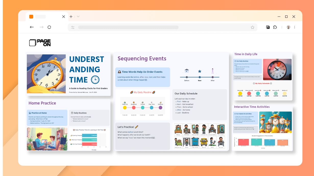Select the Time in Daily Life slide

coord(262,76)
